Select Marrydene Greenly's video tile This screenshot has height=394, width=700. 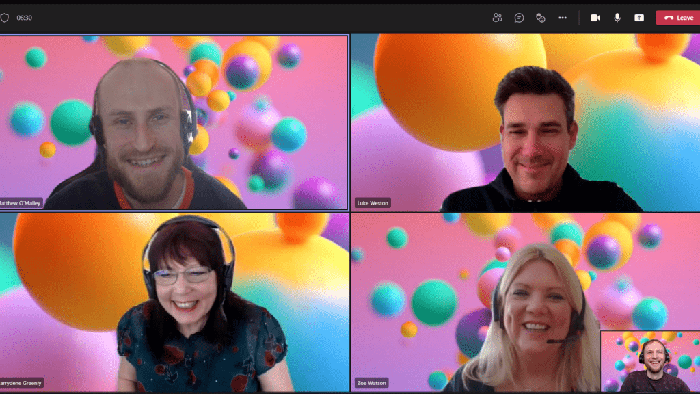[174, 301]
